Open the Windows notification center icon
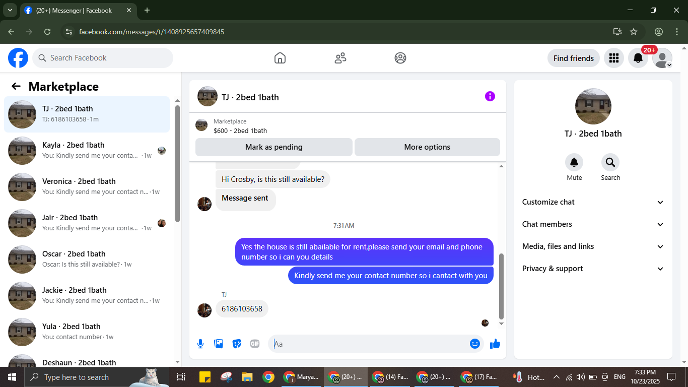This screenshot has width=688, height=387. (671, 377)
